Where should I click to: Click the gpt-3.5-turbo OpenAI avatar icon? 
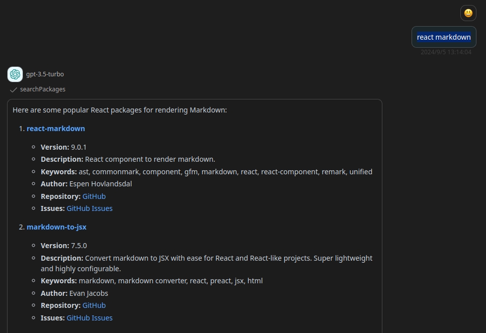click(x=15, y=74)
